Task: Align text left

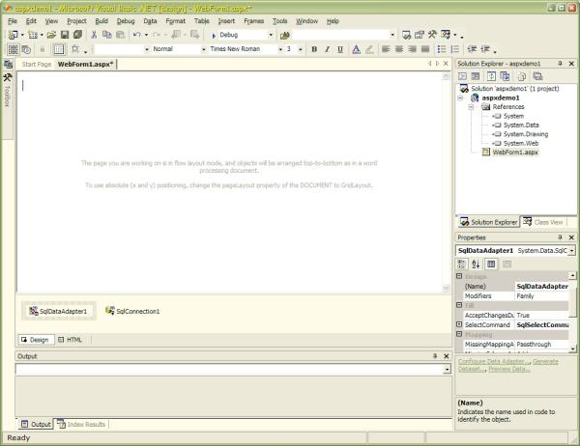Action: [x=386, y=49]
